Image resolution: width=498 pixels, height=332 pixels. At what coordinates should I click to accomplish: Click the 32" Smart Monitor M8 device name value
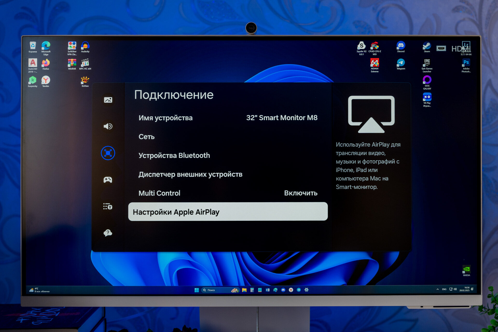click(282, 118)
